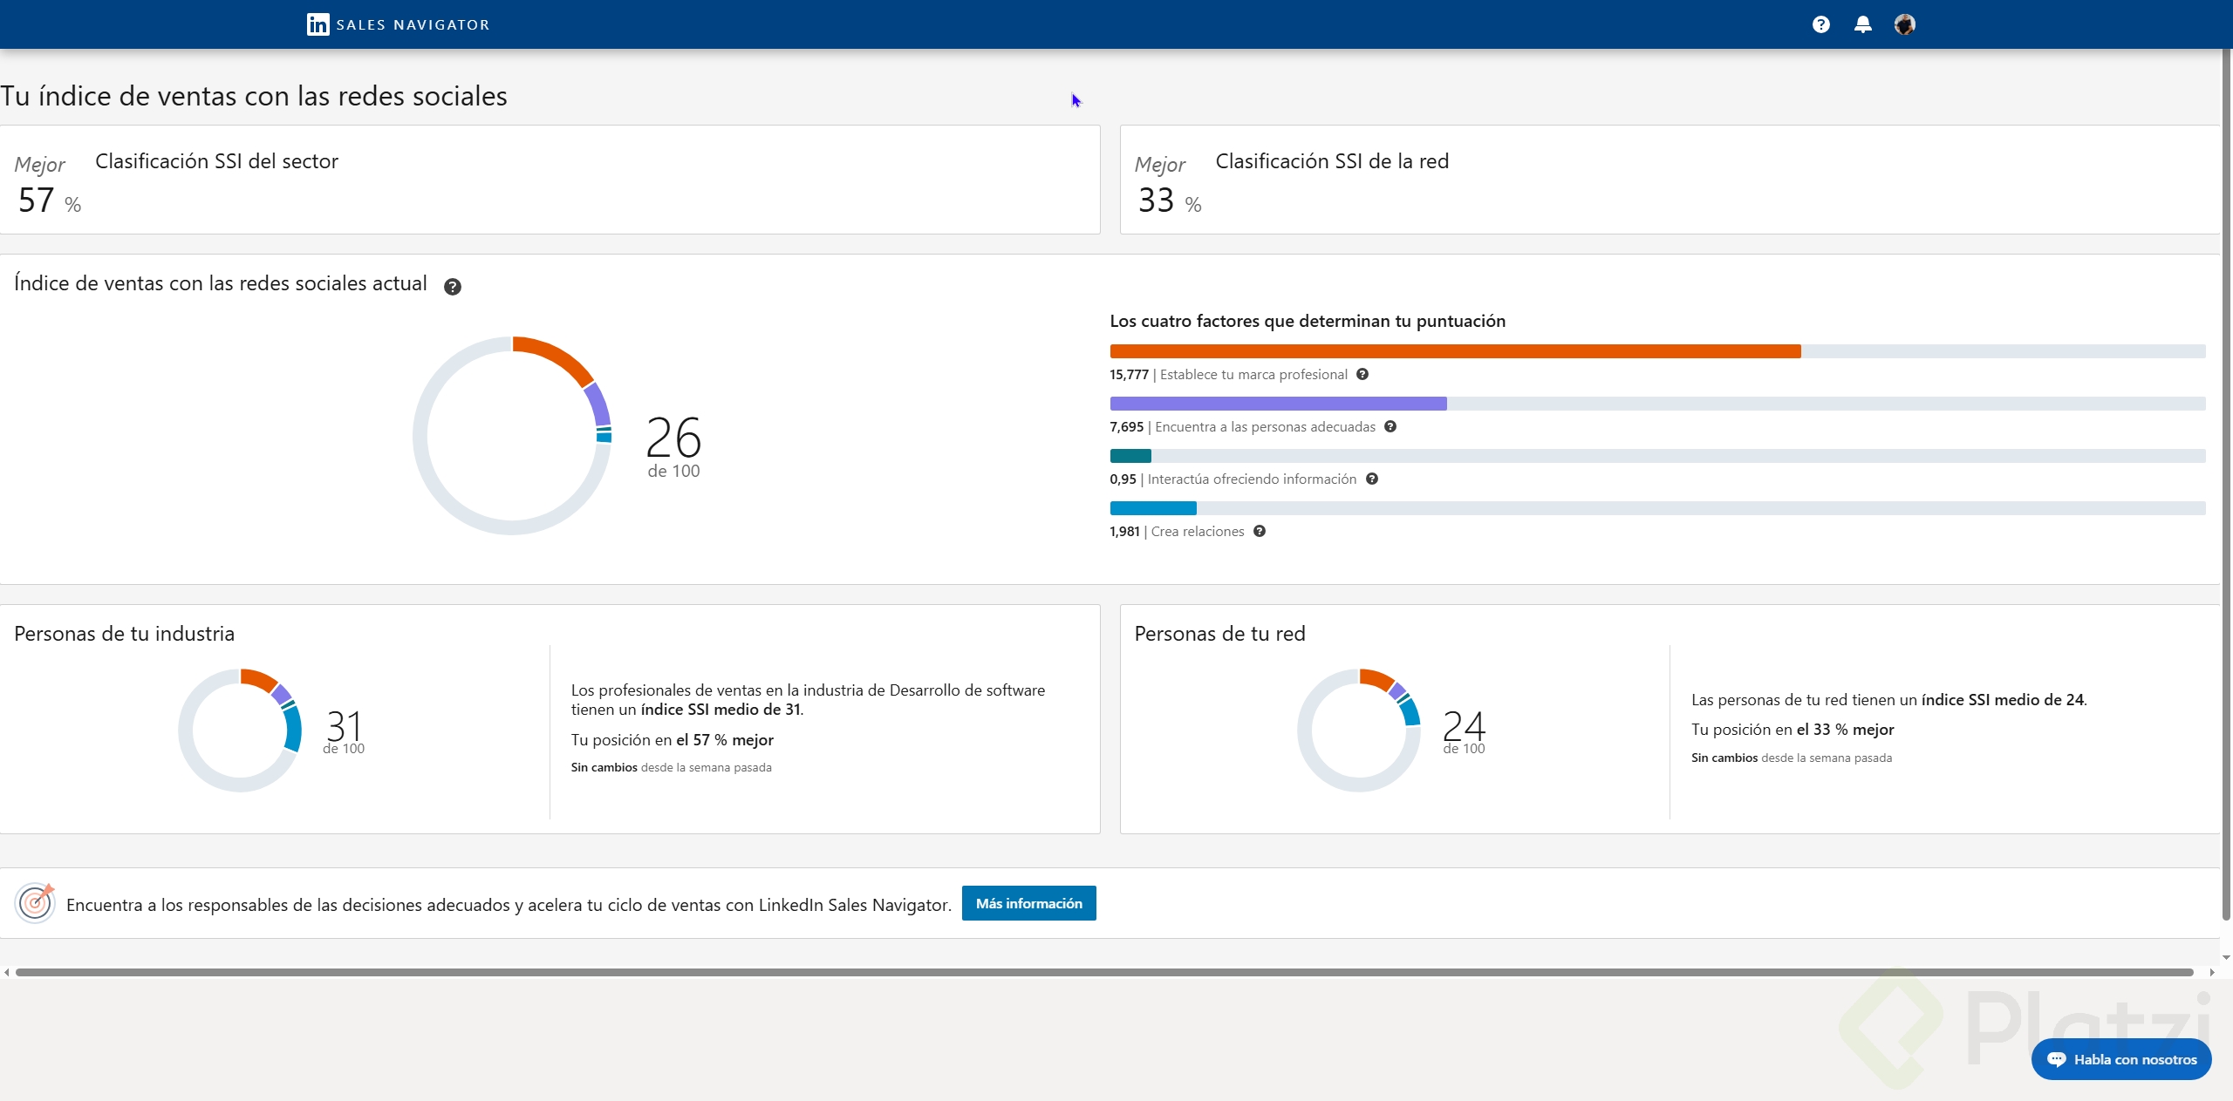Click info icon for Interactúa ofreciendo información
2233x1101 pixels.
click(x=1372, y=479)
